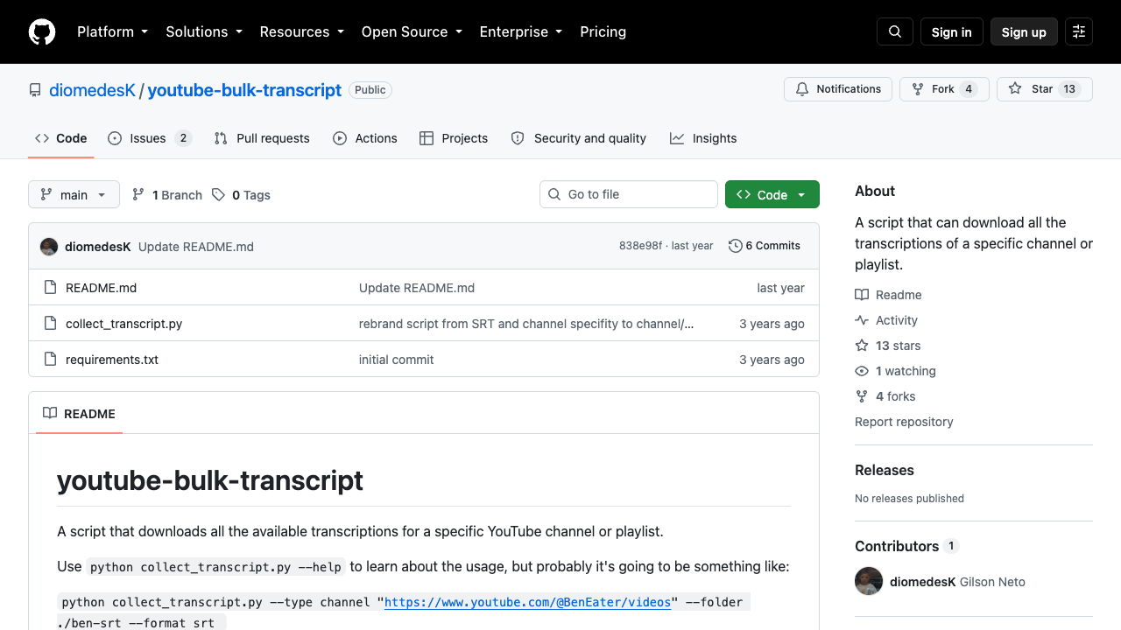Expand the Platform menu
Viewport: 1121px width, 630px height.
click(x=112, y=31)
